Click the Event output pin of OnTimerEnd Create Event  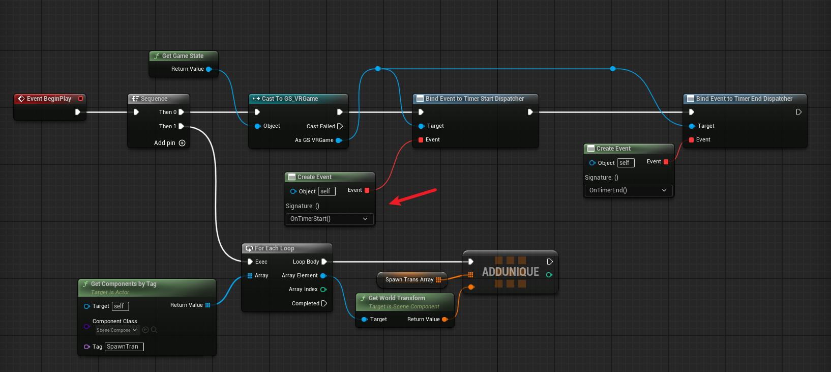pyautogui.click(x=666, y=162)
